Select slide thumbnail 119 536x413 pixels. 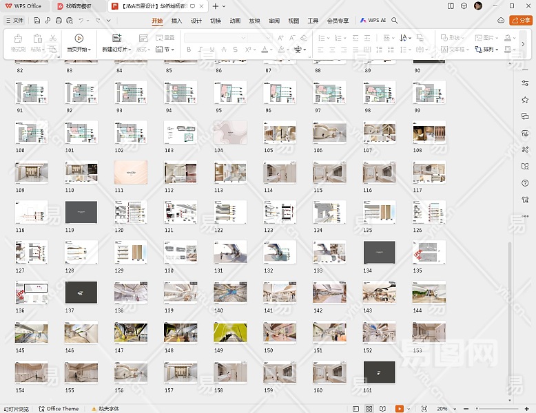(81, 213)
